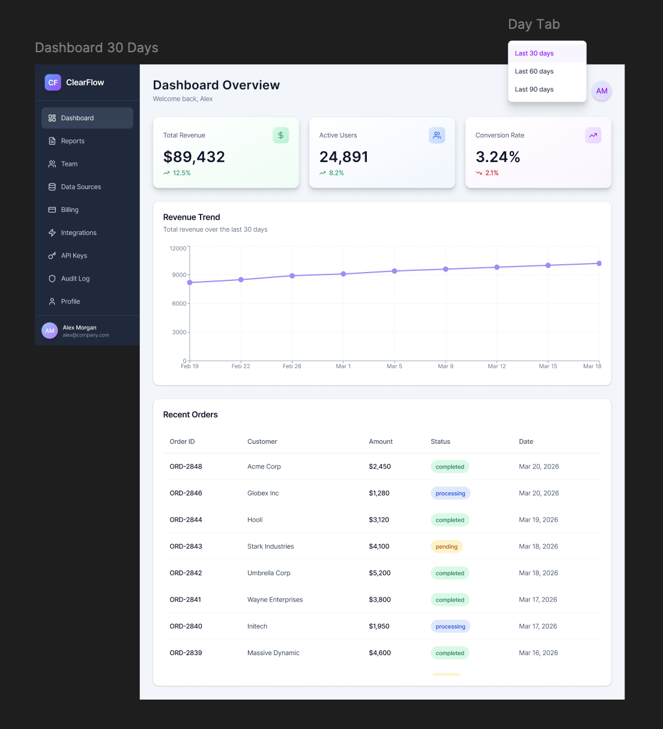The height and width of the screenshot is (729, 663).
Task: Click the Feb 19 data point on chart
Action: coord(190,282)
